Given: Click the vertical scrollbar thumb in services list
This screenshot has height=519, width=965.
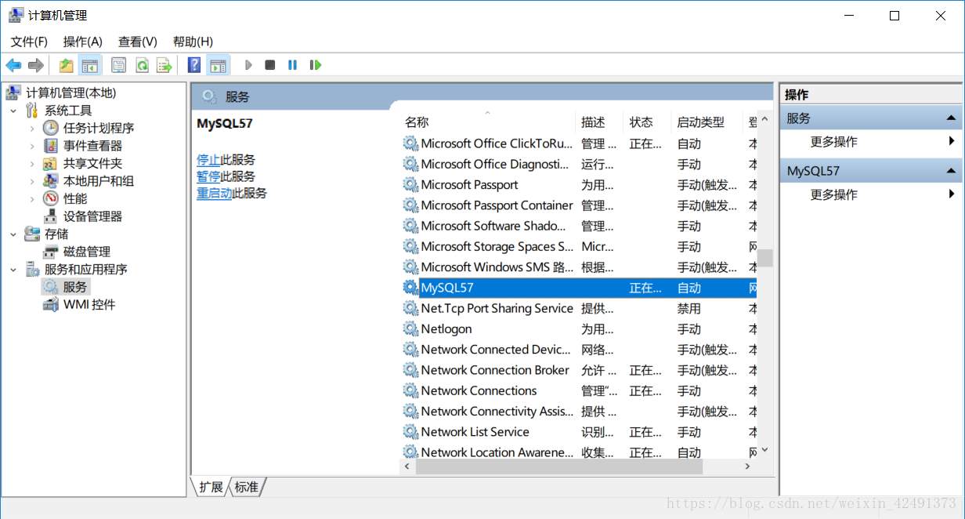Looking at the screenshot, I should pyautogui.click(x=765, y=258).
